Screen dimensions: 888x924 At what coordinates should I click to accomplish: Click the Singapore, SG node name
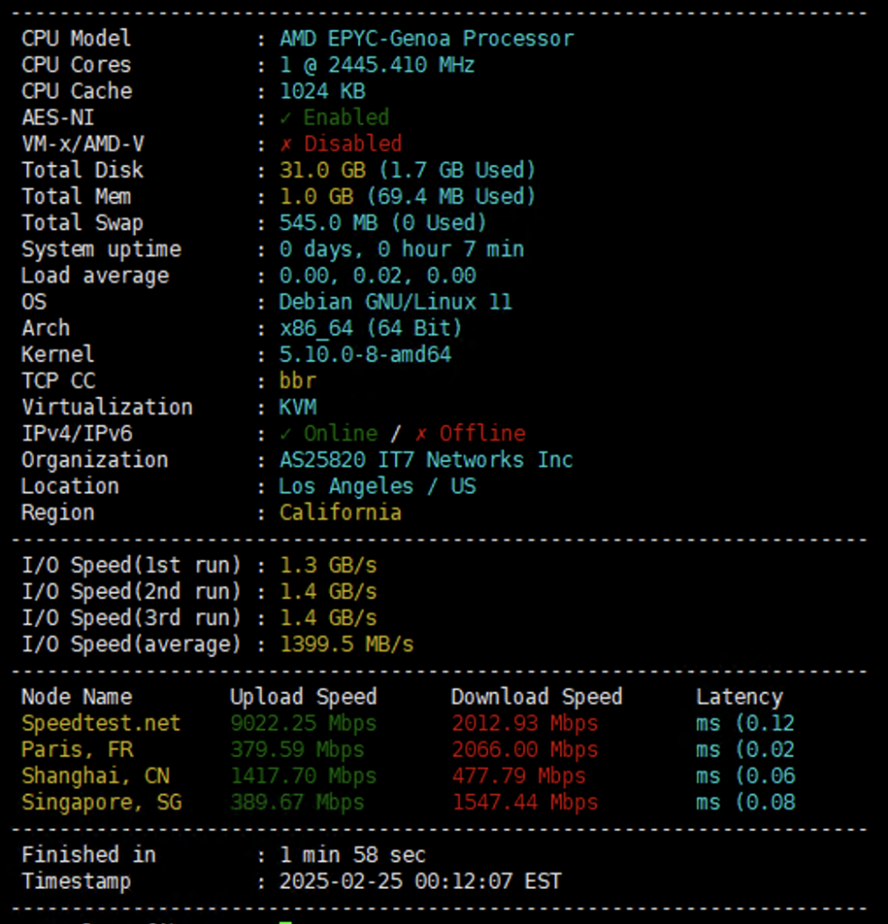[101, 802]
